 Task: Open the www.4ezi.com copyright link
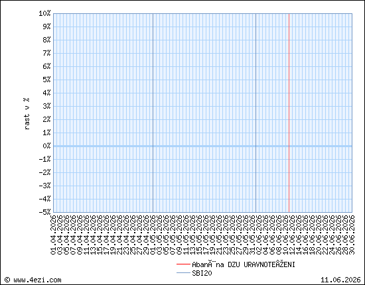[33, 280]
